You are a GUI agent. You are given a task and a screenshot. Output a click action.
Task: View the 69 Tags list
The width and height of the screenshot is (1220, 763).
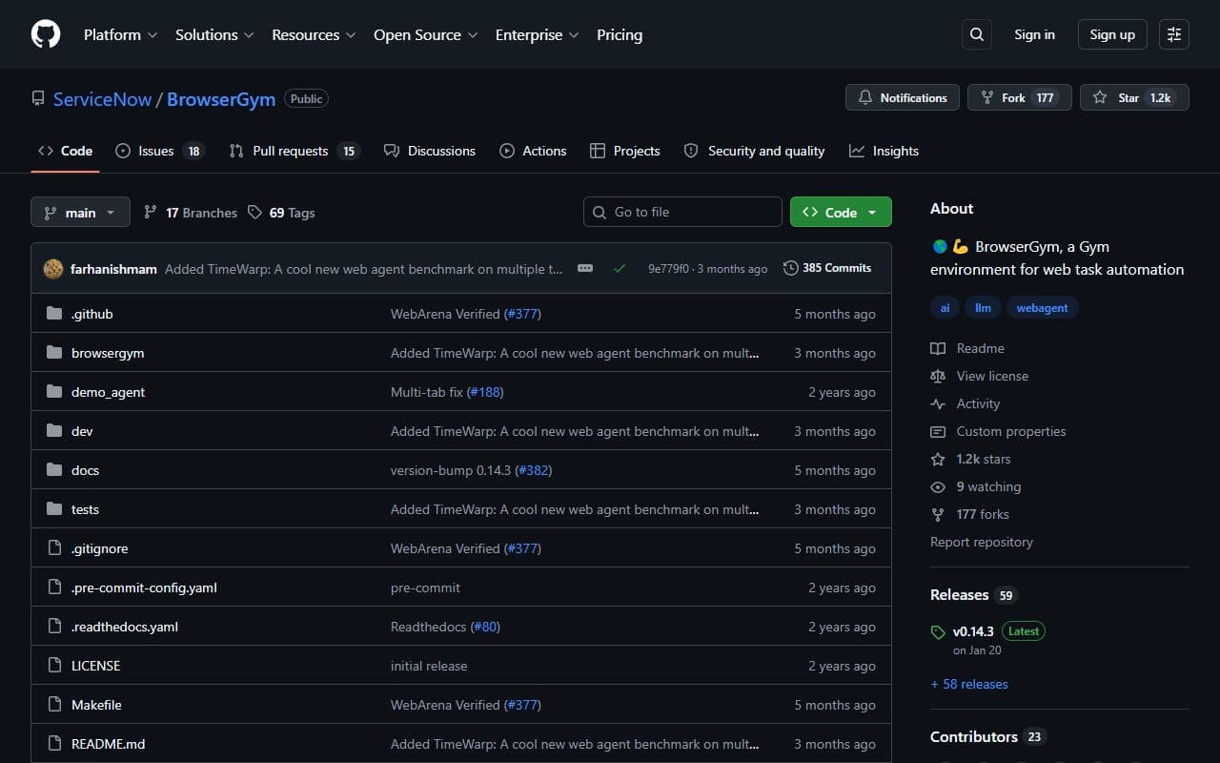pos(281,213)
